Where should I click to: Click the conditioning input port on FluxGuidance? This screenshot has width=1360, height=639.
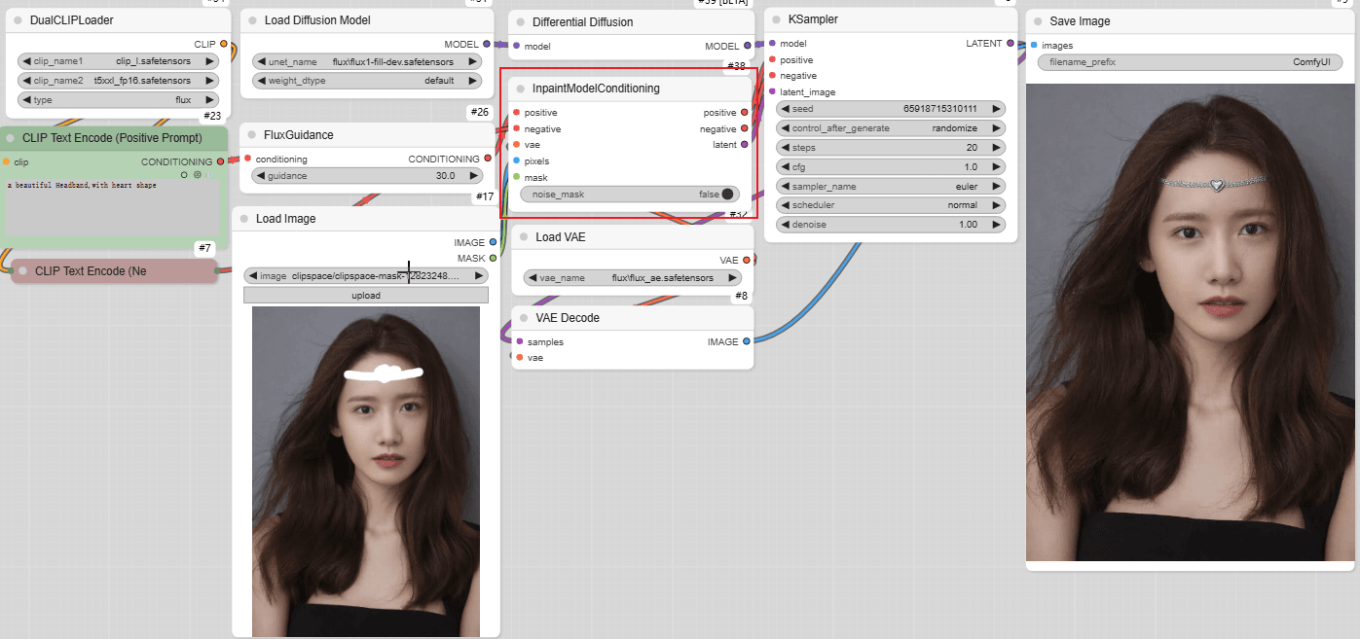pyautogui.click(x=248, y=159)
